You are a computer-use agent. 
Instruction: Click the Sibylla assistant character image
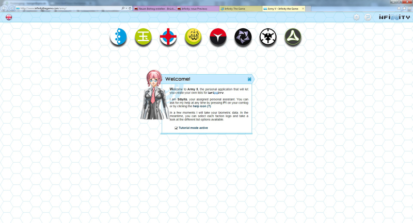click(x=154, y=95)
